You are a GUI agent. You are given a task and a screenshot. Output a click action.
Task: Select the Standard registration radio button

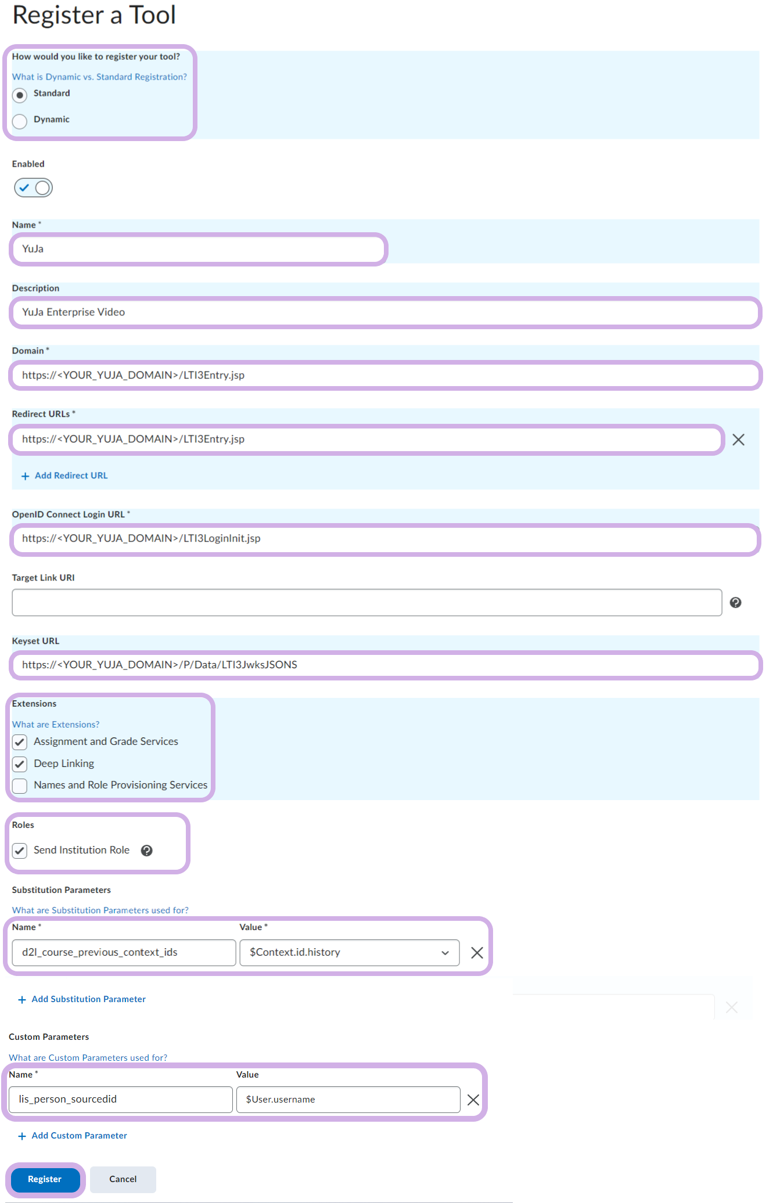(x=20, y=95)
